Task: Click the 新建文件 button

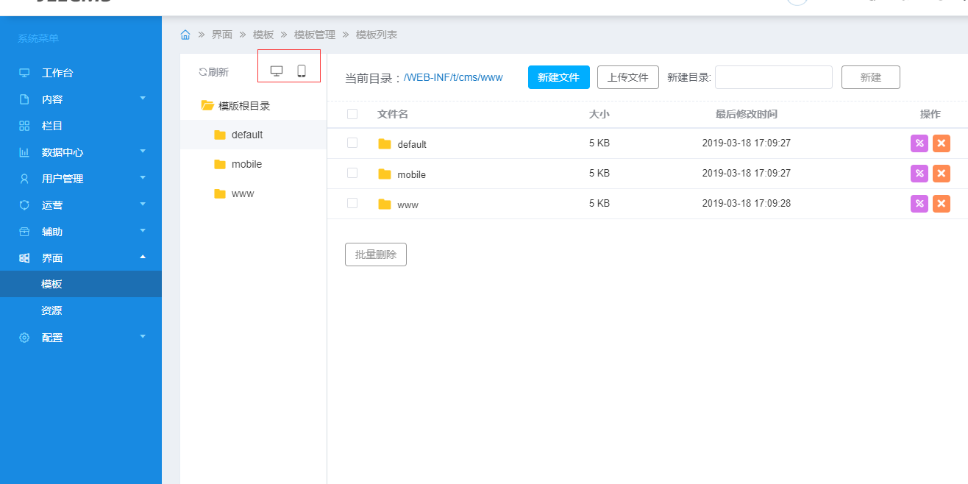Action: pyautogui.click(x=558, y=77)
